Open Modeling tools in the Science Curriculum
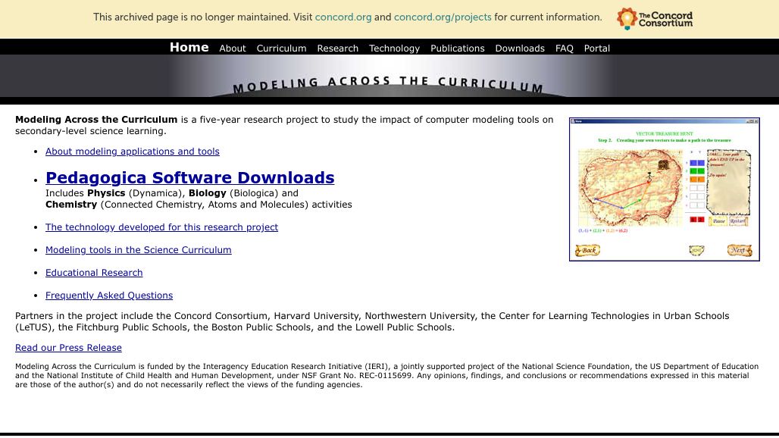Viewport: 779px width, 438px height. pos(138,250)
